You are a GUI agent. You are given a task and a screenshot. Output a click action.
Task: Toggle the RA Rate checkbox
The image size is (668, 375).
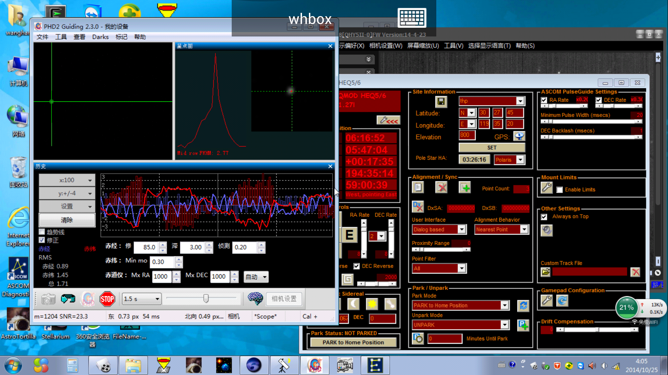[544, 100]
